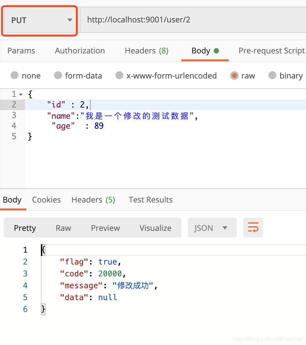Select the binary body radio button
Image resolution: width=306 pixels, height=345 pixels.
coord(272,75)
